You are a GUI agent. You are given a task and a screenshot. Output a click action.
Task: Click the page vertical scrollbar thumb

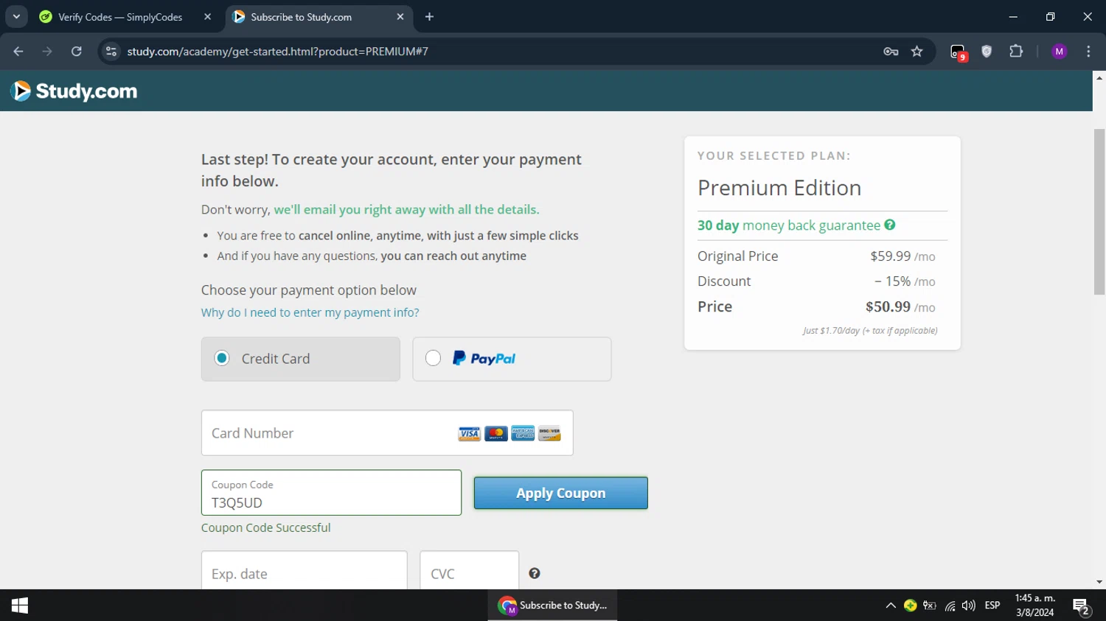1099,212
